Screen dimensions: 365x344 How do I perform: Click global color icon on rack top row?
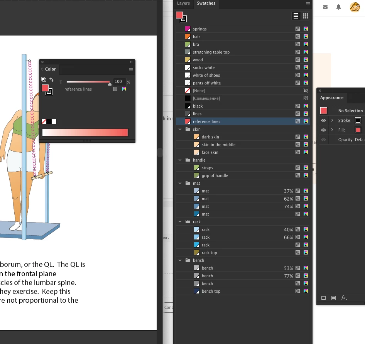click(298, 252)
